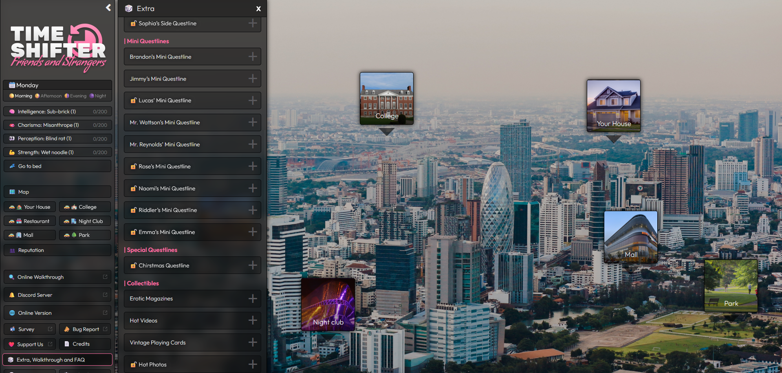Select Your House location on the map
This screenshot has width=782, height=373.
click(x=614, y=106)
